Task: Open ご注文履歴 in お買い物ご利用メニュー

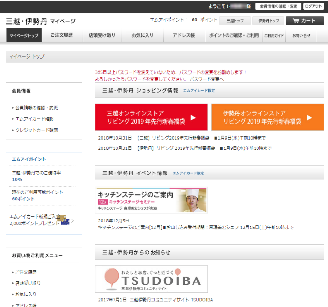Action: [26, 272]
